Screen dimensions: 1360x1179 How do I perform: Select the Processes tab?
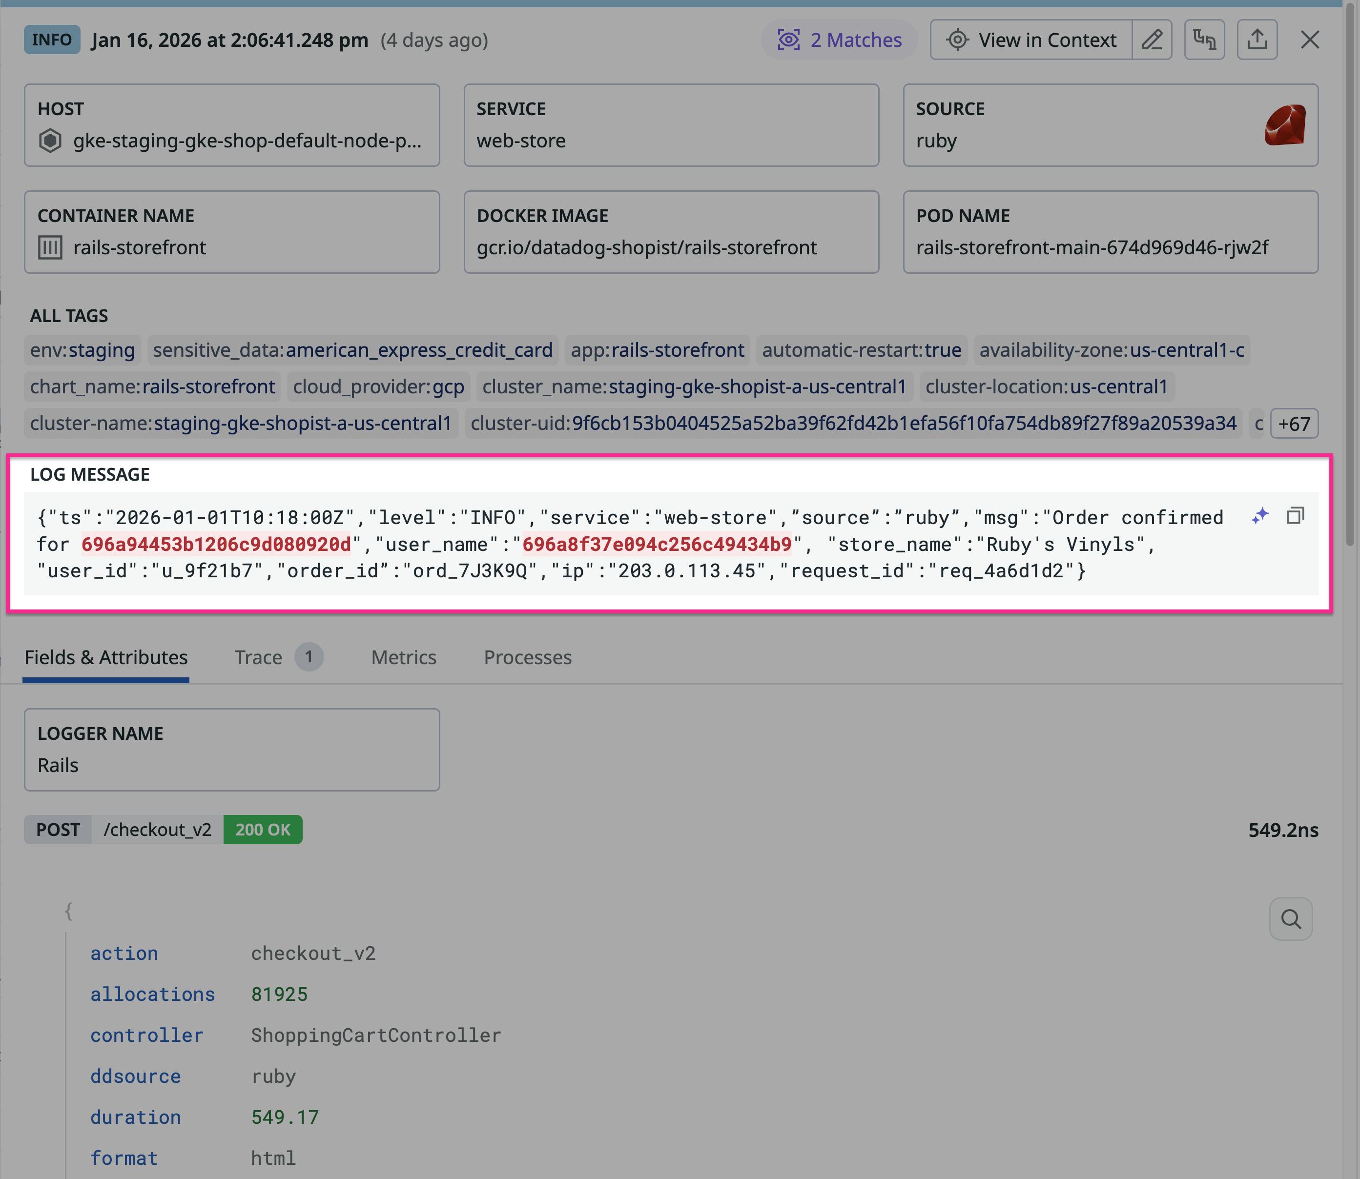pos(528,657)
